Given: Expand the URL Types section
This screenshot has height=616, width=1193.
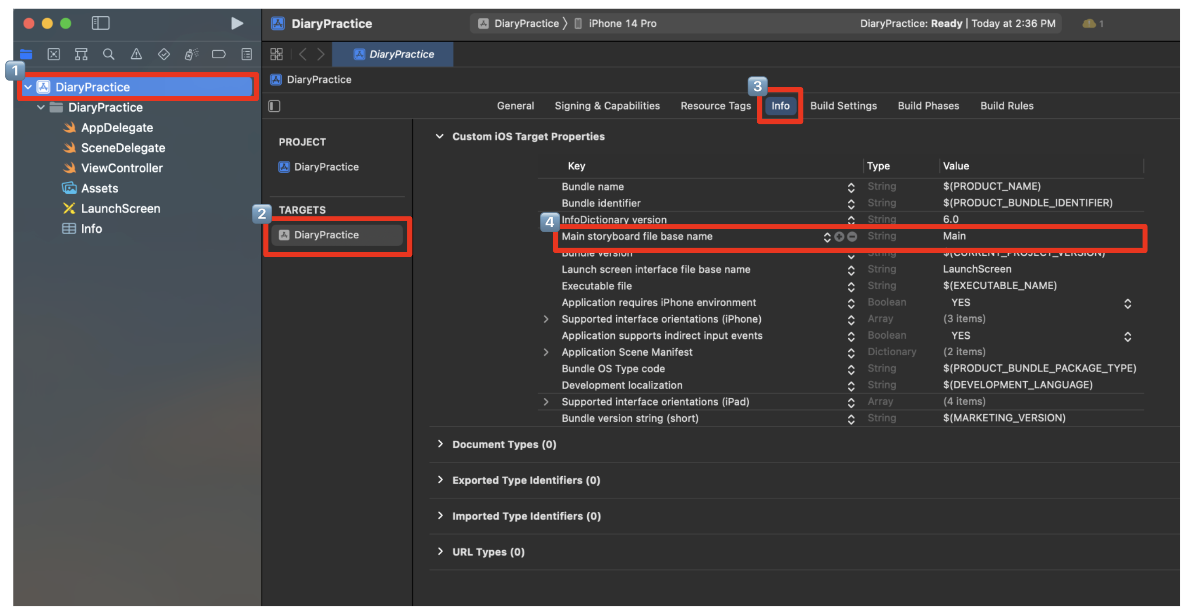Looking at the screenshot, I should pyautogui.click(x=440, y=552).
